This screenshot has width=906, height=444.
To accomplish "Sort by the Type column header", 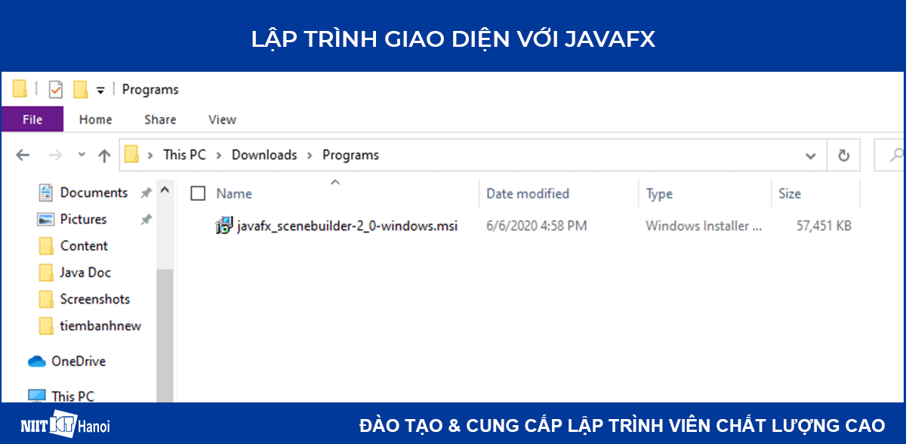I will point(659,193).
